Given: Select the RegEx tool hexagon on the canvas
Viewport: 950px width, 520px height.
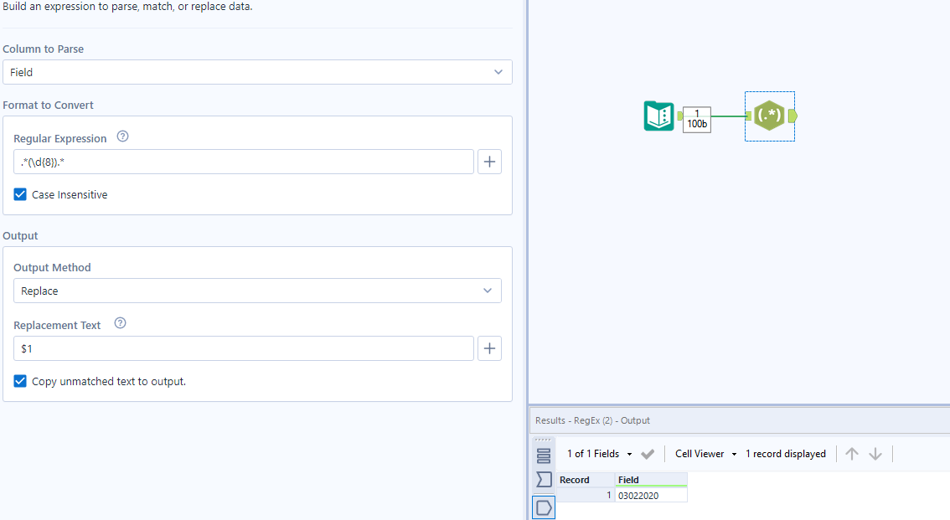Looking at the screenshot, I should pos(769,116).
